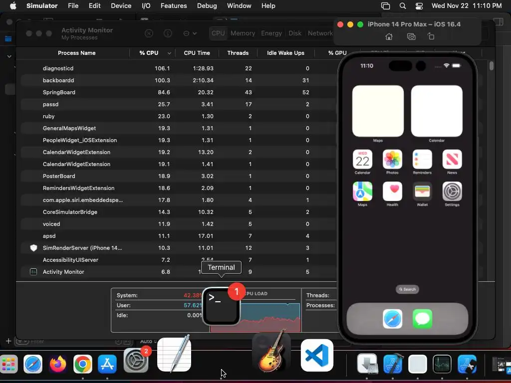This screenshot has width=511, height=383.
Task: Sort by the CPU Time column
Action: [197, 53]
